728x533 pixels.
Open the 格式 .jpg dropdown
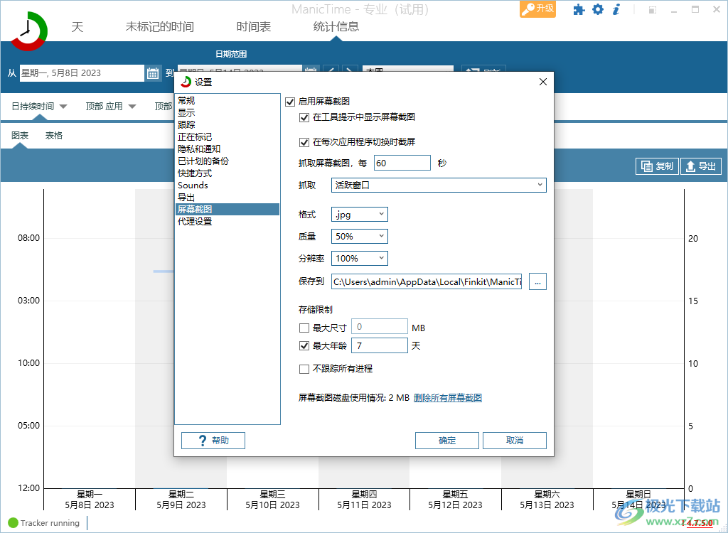coord(359,215)
